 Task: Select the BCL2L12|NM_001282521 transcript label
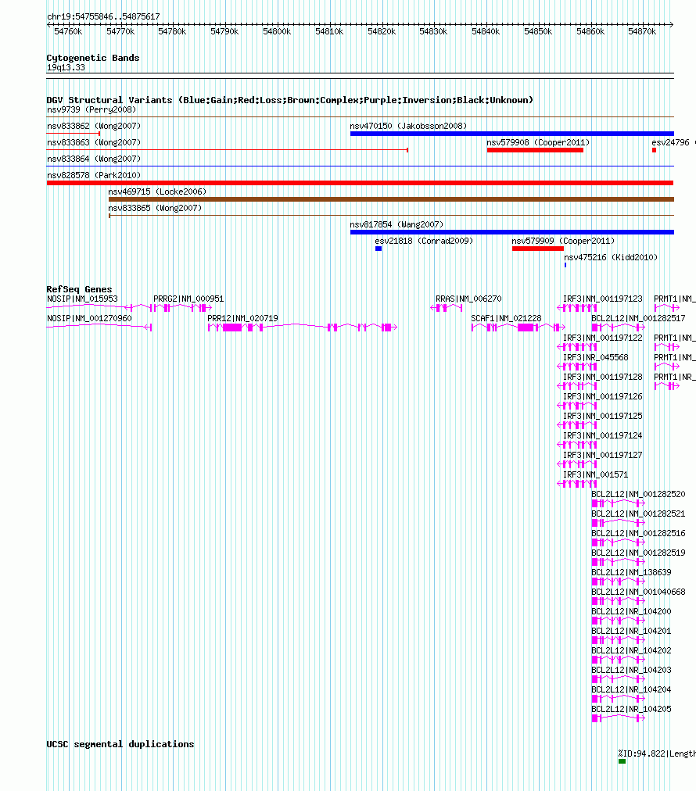(x=638, y=514)
